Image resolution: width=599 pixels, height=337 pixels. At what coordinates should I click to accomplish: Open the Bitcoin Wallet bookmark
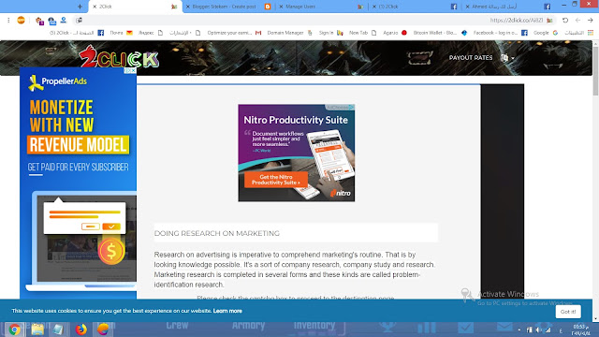[440, 33]
